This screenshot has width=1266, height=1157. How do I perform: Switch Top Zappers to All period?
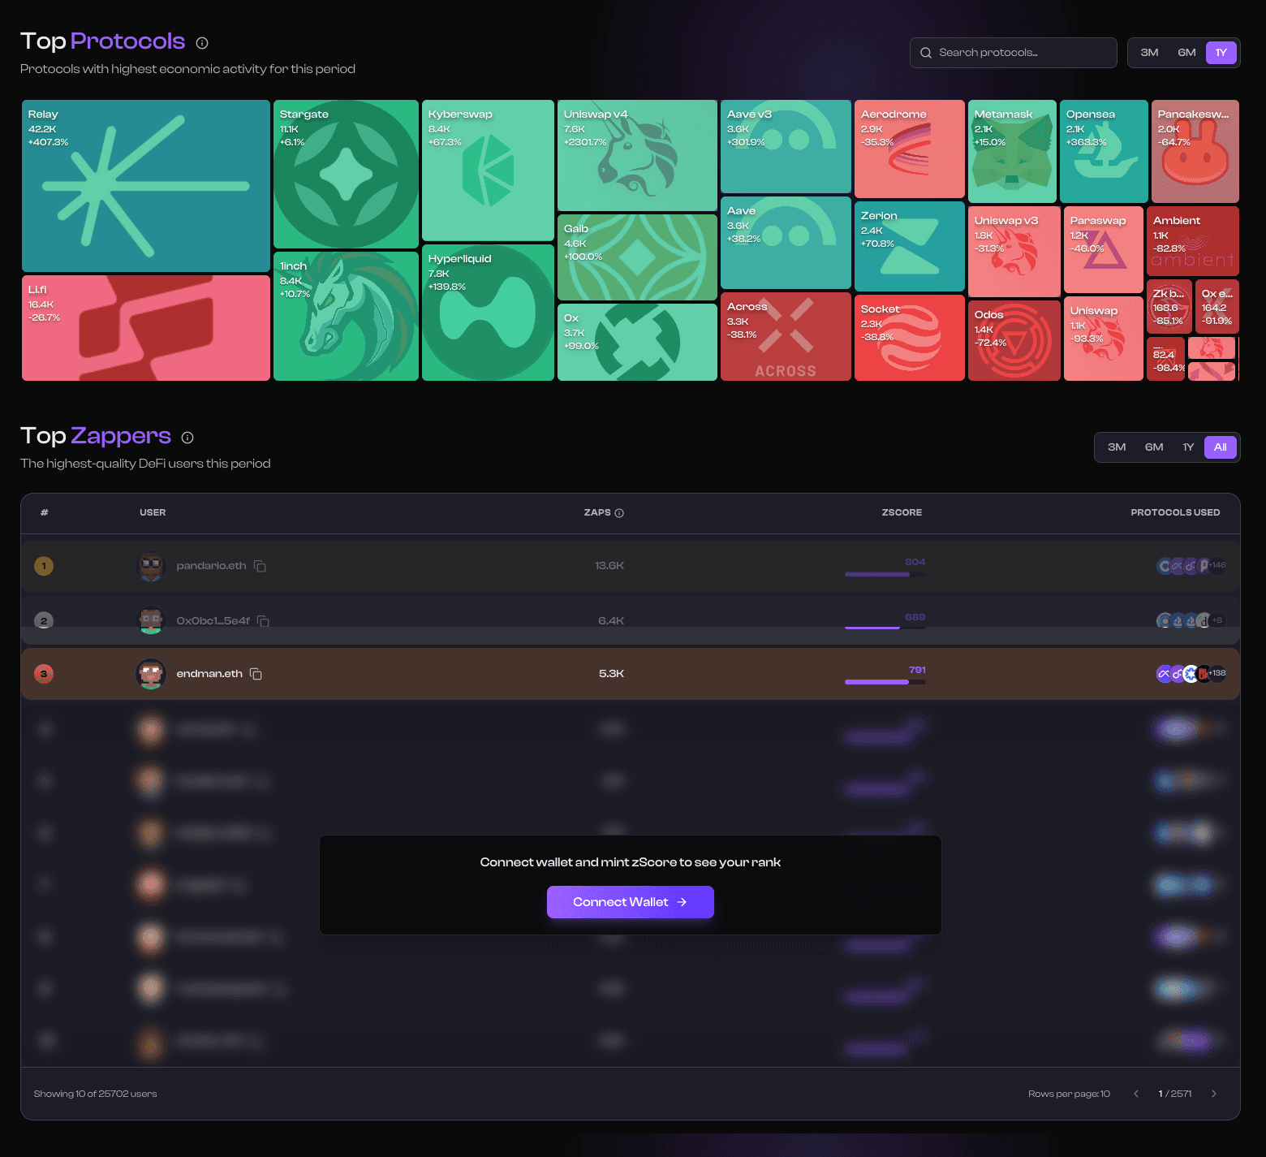[1220, 447]
